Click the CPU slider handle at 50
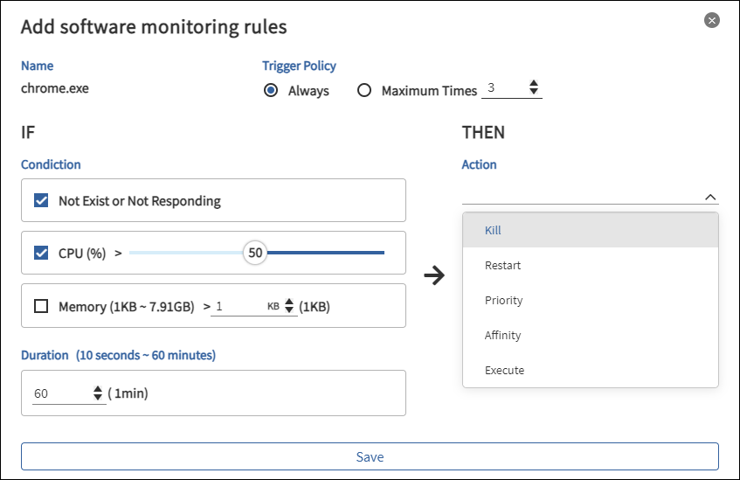 click(255, 253)
